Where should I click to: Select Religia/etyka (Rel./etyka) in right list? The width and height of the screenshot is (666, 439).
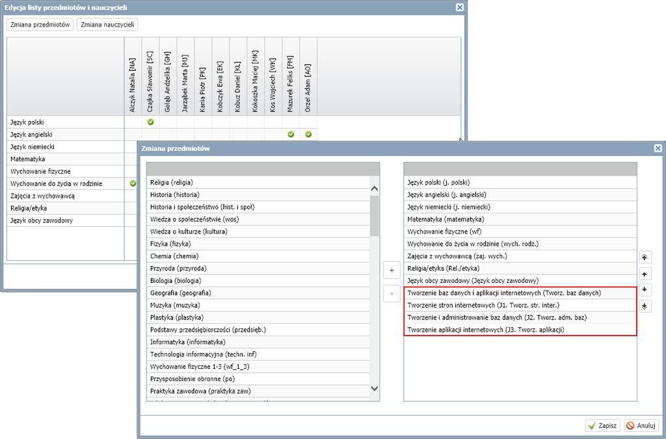point(520,269)
